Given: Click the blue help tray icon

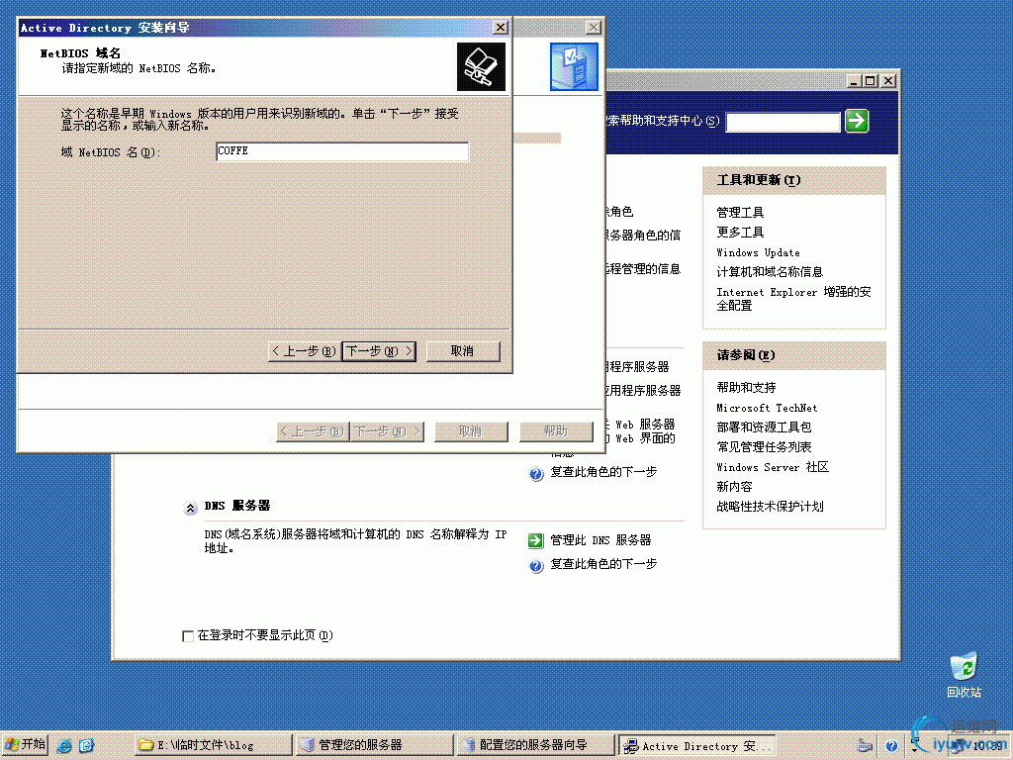Looking at the screenshot, I should (x=891, y=746).
